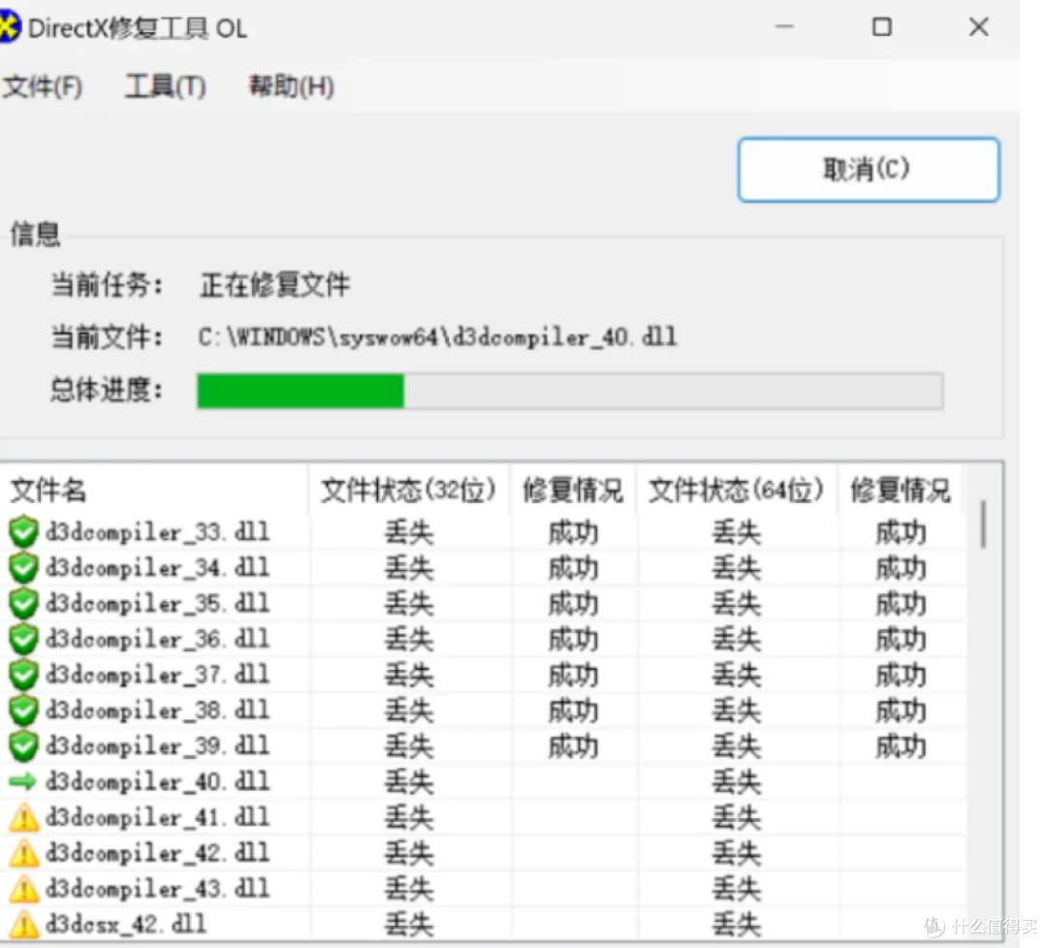Click the 文件状态(64位) column header
This screenshot has width=1047, height=948.
pyautogui.click(x=736, y=490)
